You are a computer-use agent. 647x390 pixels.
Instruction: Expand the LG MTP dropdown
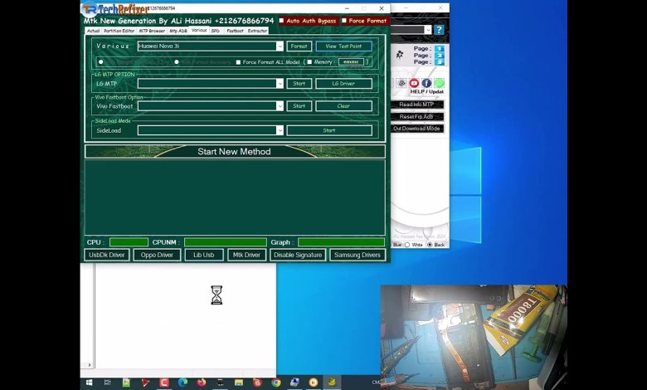[280, 83]
